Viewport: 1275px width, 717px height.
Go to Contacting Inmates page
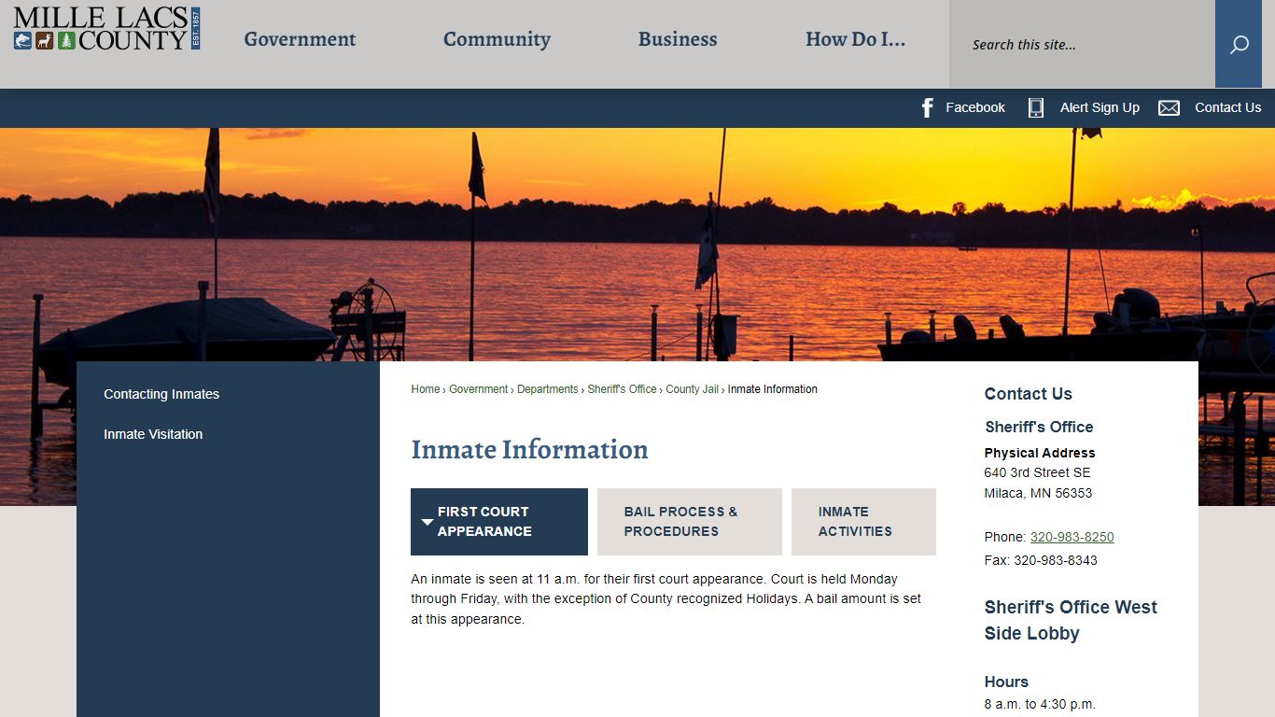(x=161, y=394)
